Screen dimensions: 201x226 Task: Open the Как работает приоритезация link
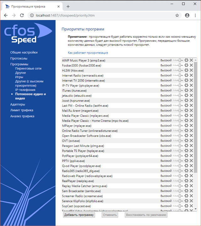[88, 53]
